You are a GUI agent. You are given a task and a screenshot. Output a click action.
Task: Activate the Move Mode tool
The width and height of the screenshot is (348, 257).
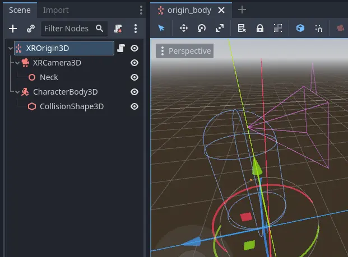(183, 28)
